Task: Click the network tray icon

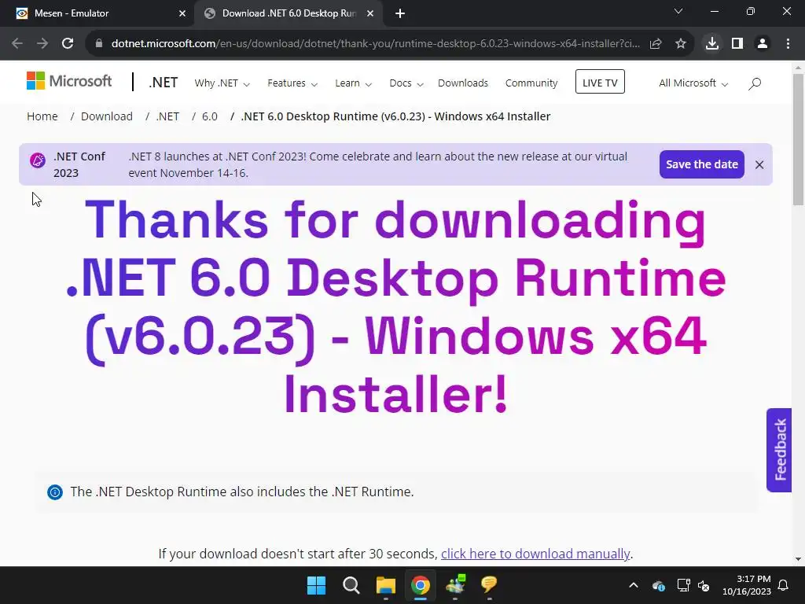Action: point(683,585)
